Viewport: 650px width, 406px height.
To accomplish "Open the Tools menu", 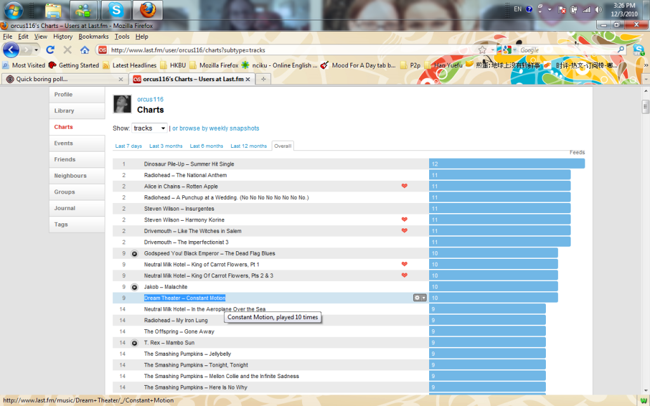I will 123,36.
